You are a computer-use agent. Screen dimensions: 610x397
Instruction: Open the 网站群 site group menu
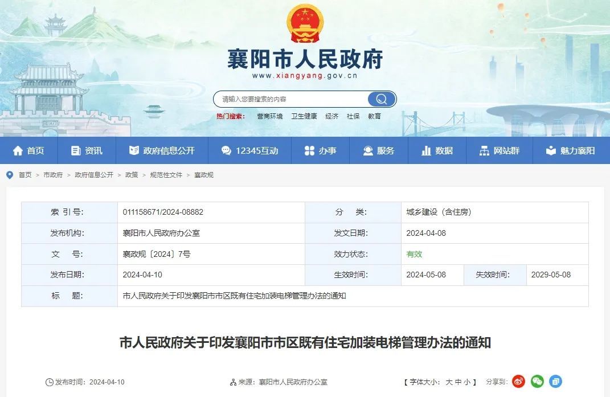pos(500,151)
